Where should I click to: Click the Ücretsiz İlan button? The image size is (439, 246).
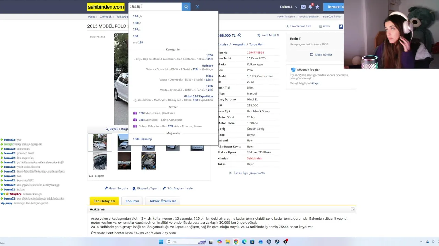(334, 7)
